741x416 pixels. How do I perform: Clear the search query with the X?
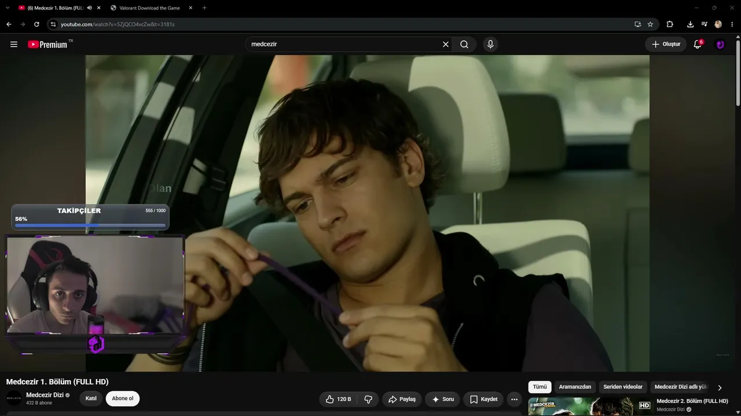click(x=446, y=44)
